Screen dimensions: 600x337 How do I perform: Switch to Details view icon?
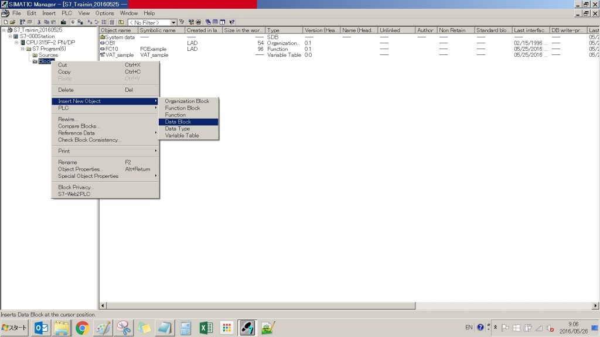click(x=112, y=22)
